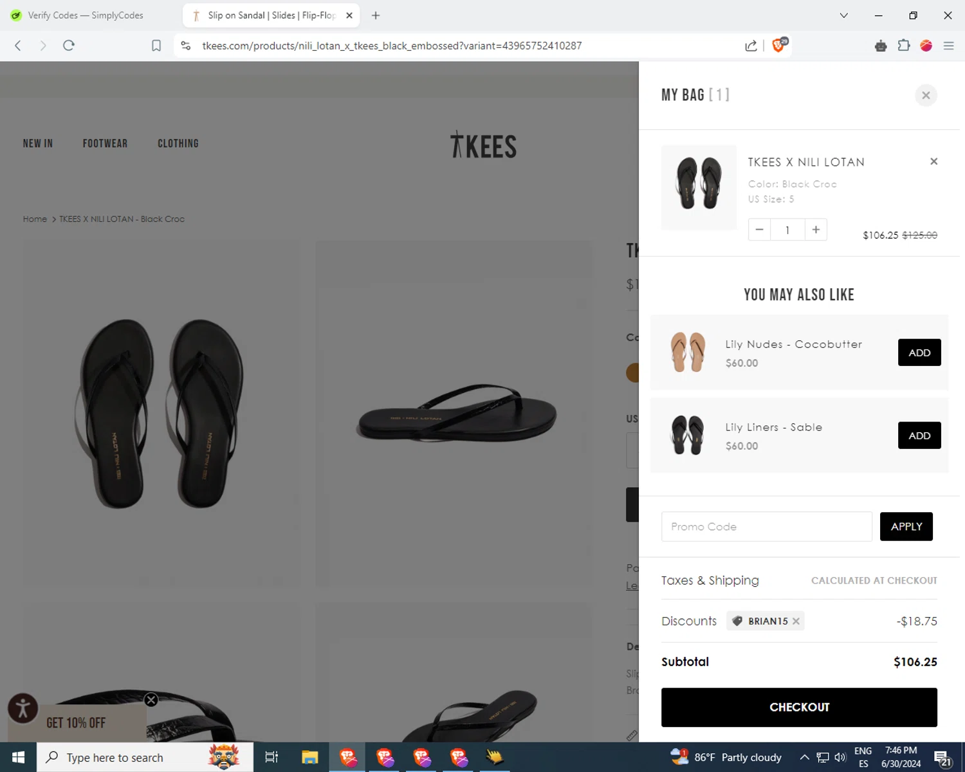Click the quantity field showing 1
This screenshot has height=772, width=965.
coord(787,230)
